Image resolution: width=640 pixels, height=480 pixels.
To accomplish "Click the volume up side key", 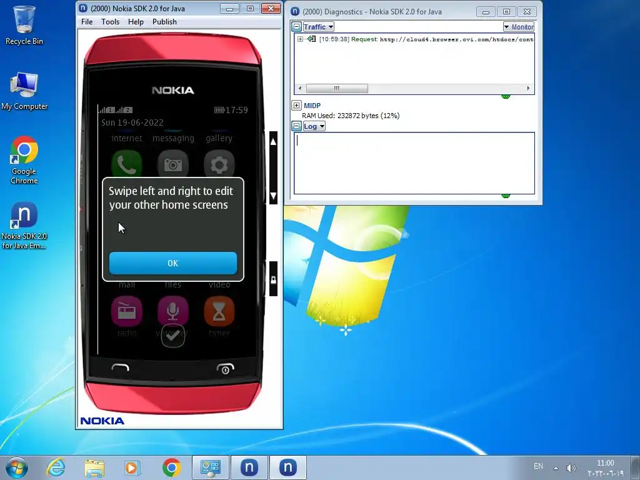I will coord(274,142).
